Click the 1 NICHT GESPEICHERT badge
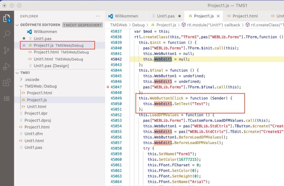 pos(83,25)
